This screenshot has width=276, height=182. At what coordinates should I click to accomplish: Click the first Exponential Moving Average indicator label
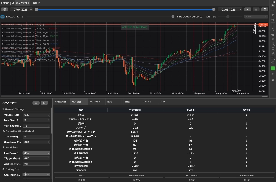point(23,25)
